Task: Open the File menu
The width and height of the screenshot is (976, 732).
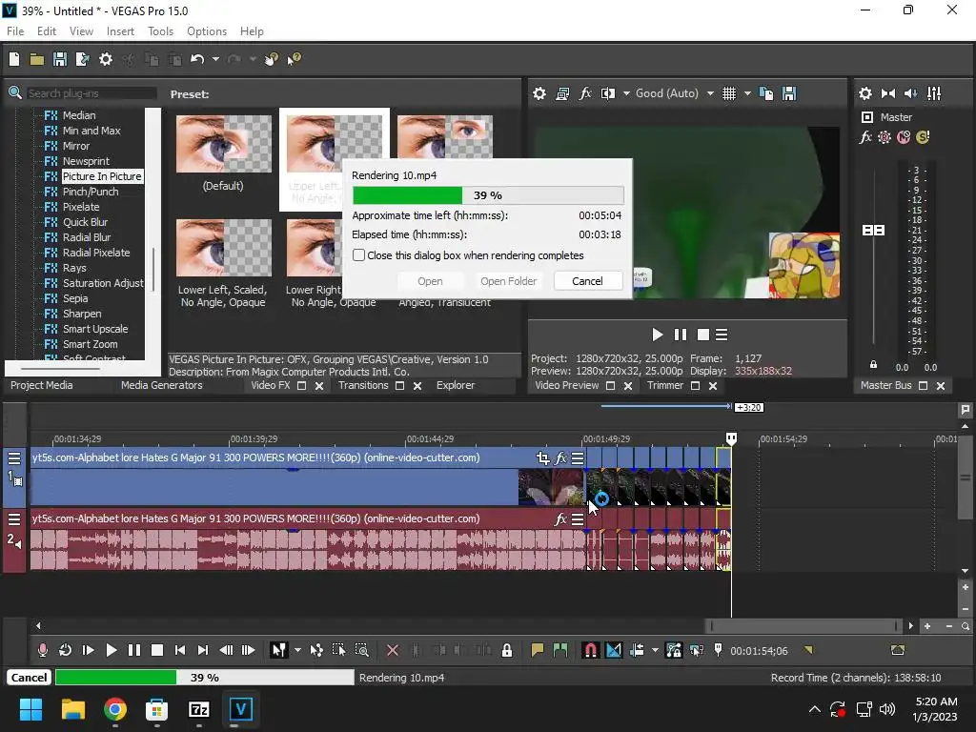Action: pyautogui.click(x=15, y=31)
